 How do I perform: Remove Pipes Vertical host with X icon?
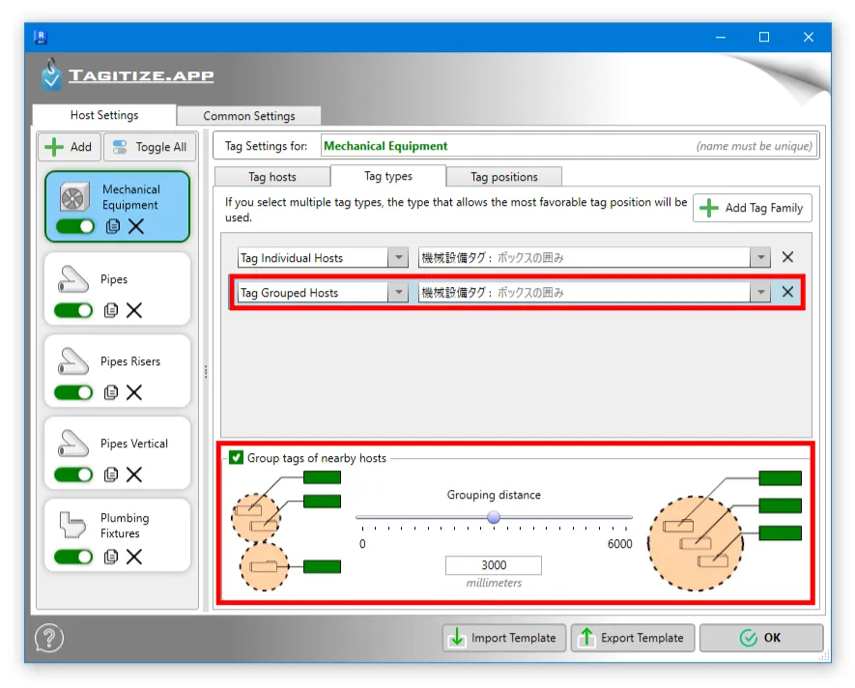(134, 474)
